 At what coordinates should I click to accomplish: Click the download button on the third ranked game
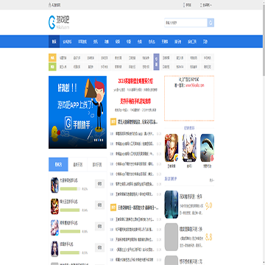pos(99,226)
